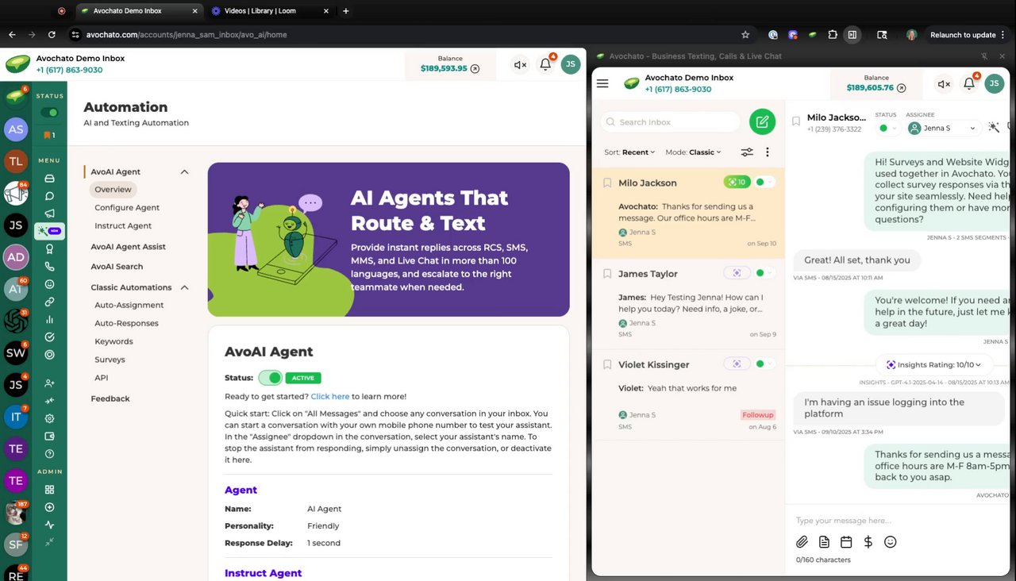The width and height of the screenshot is (1016, 581).
Task: Open the wallet icon in the left menu
Action: click(x=49, y=436)
